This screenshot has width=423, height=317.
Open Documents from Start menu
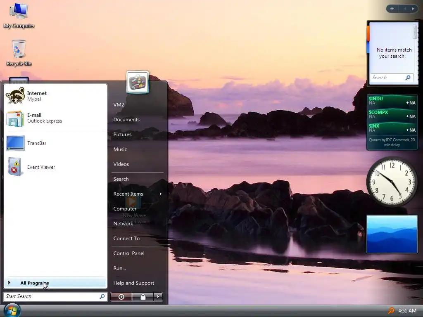(126, 119)
